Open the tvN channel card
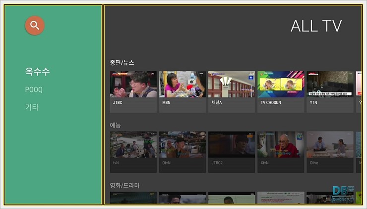367x209 pixels. [x=133, y=152]
